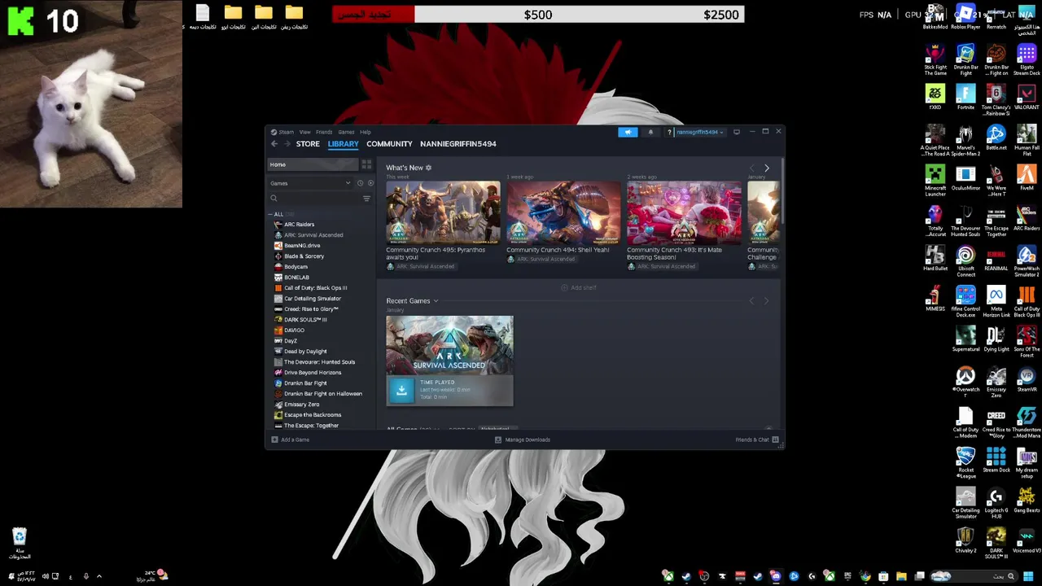Open the Windows Start button
Image resolution: width=1042 pixels, height=586 pixels.
click(x=1028, y=576)
